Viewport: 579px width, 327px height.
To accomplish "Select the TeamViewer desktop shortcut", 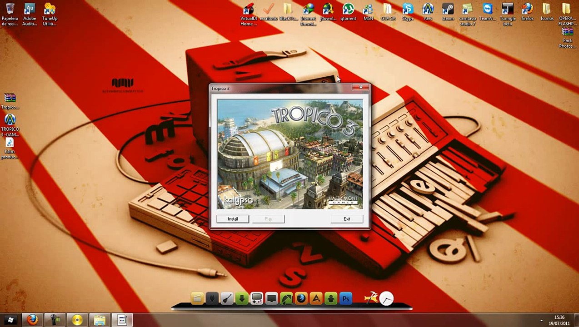I will tap(487, 12).
